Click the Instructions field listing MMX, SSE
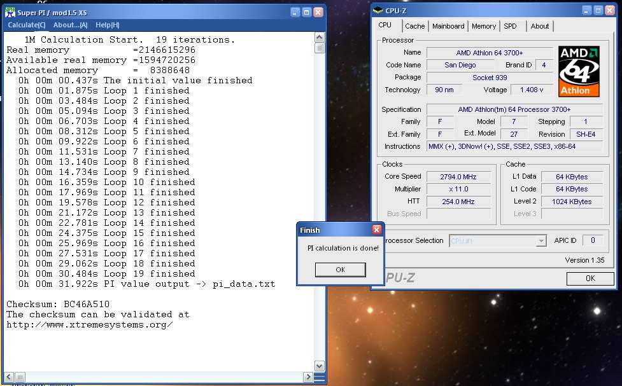Image resolution: width=622 pixels, height=386 pixels. coord(514,147)
